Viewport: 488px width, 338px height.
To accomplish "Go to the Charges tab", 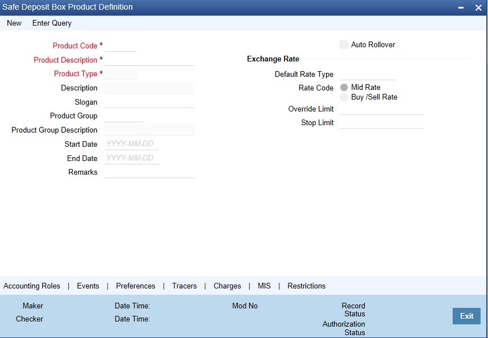I will click(x=227, y=286).
